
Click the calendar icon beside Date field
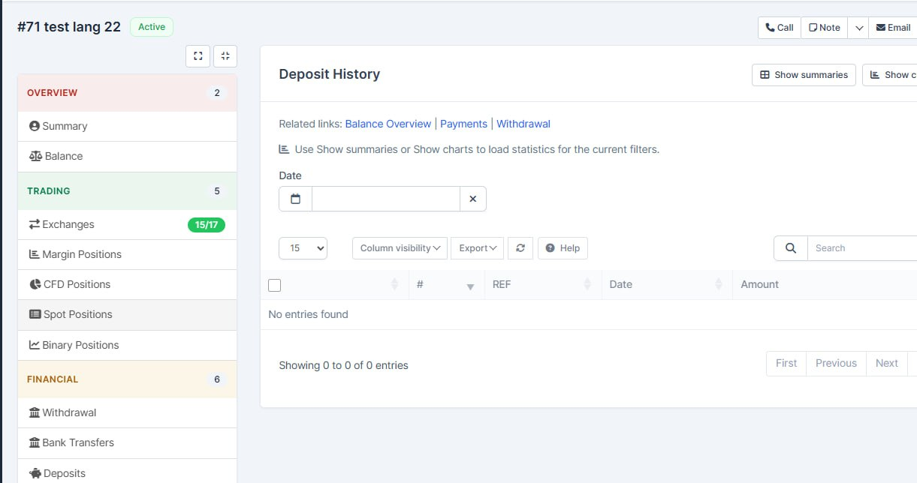pyautogui.click(x=295, y=199)
